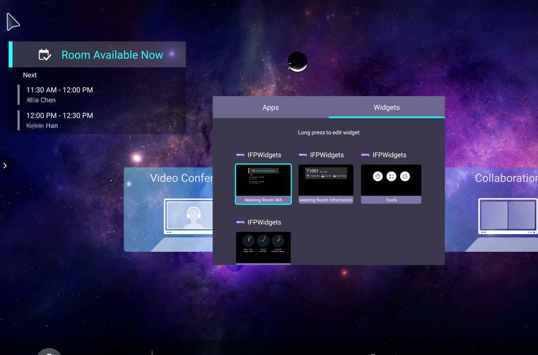Image resolution: width=538 pixels, height=355 pixels.
Task: Expand the left side panel arrow
Action: pos(5,166)
